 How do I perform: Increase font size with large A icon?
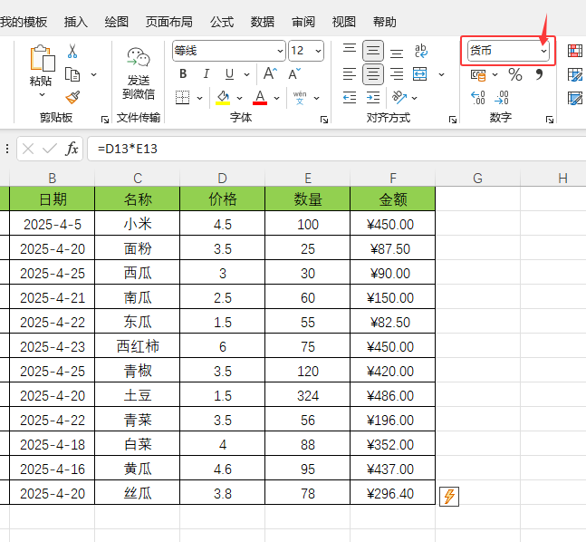270,73
